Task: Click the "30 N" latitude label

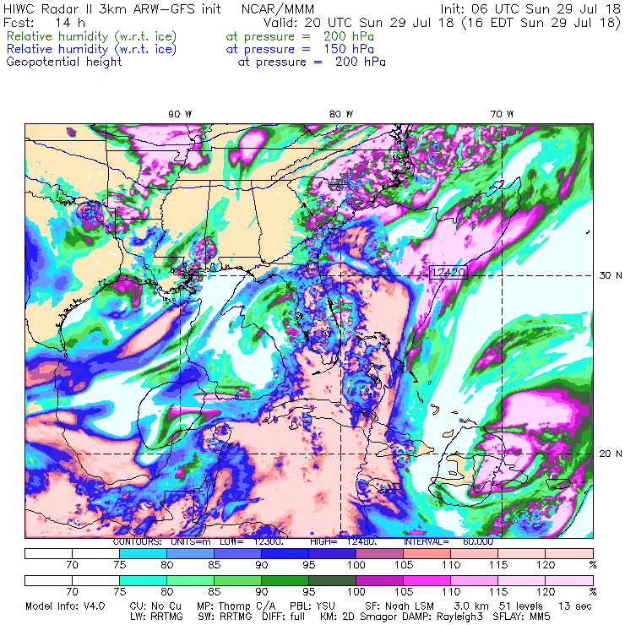Action: coord(611,275)
